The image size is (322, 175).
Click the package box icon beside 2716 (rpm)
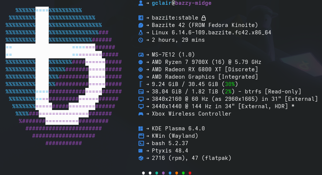[x=141, y=158]
